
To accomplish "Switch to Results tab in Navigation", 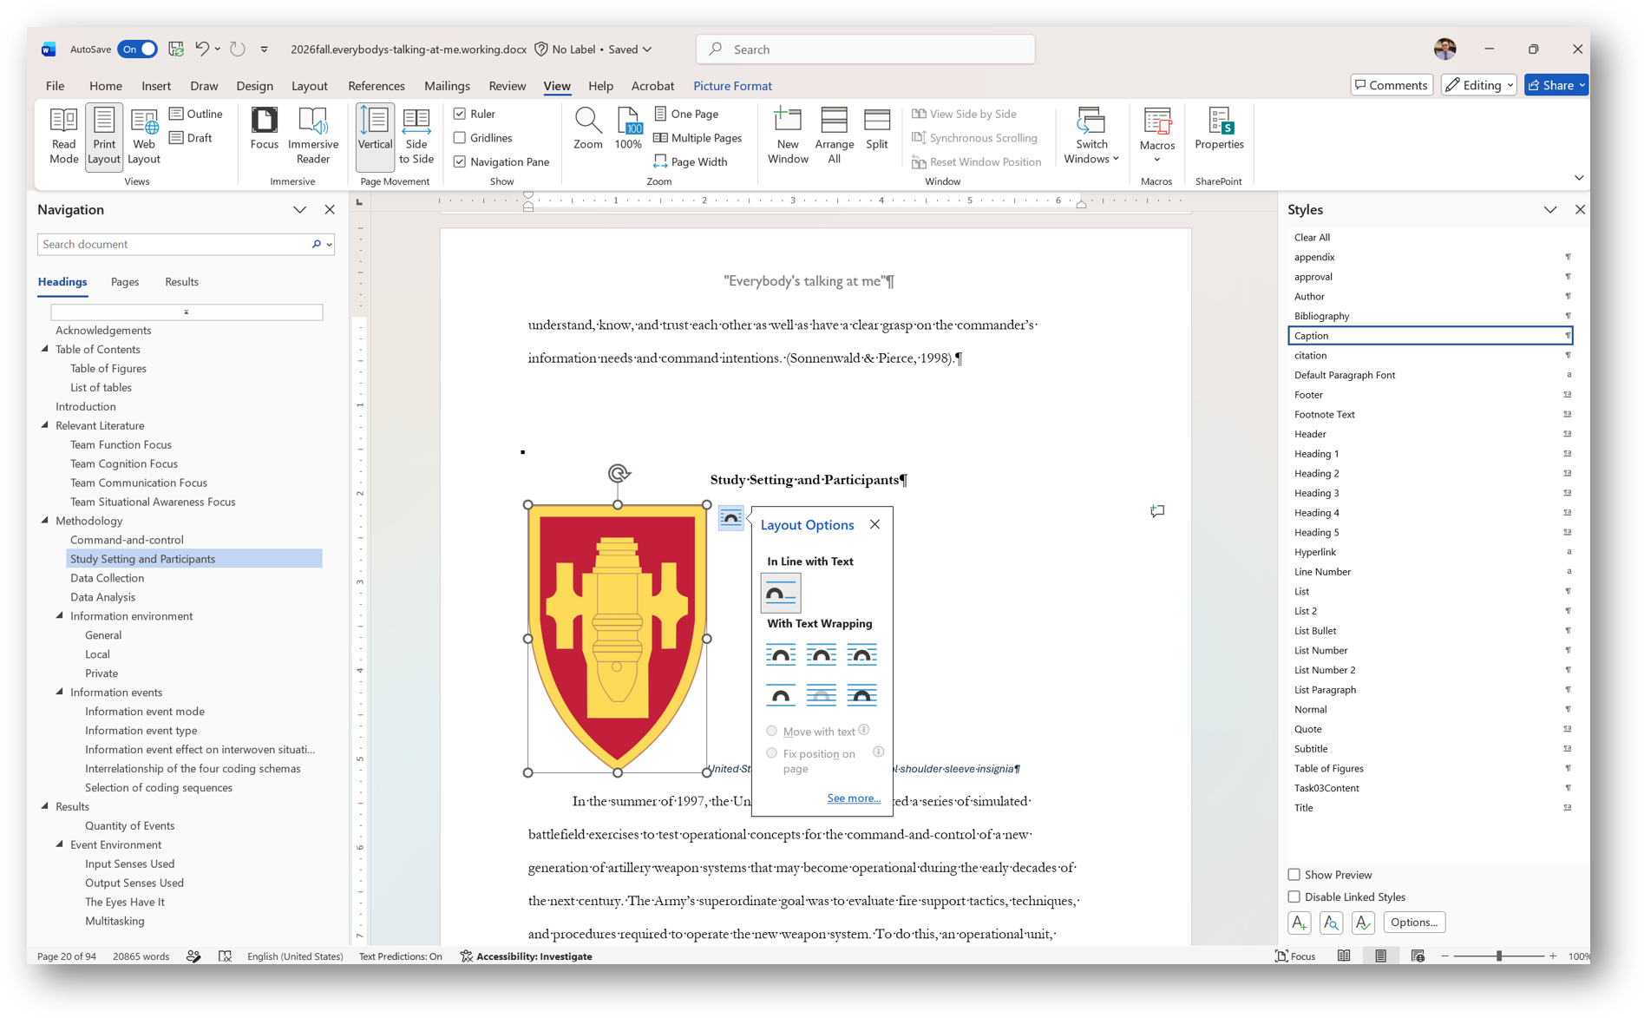I will point(181,282).
